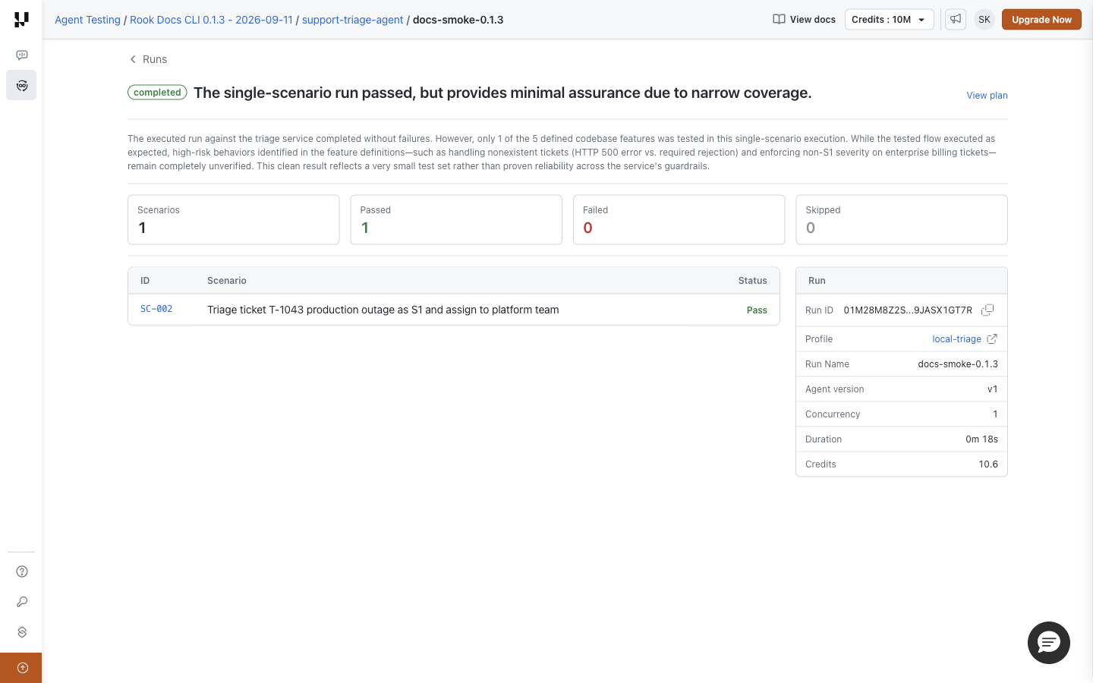The image size is (1093, 683).
Task: Click the Upgrade Now button
Action: pyautogui.click(x=1041, y=20)
